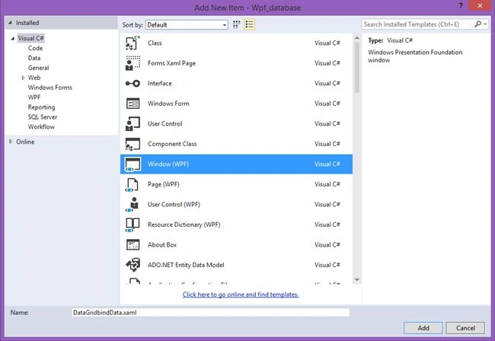Click the template list scroll up arrow

356,38
